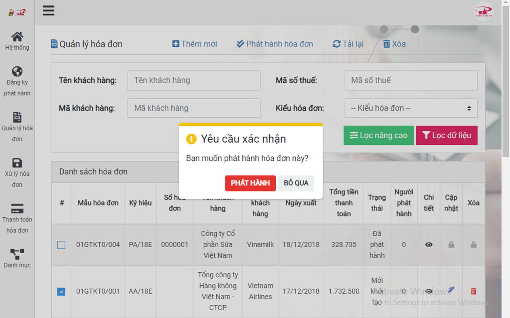510x318 pixels.
Task: Select Quản lý hóa đơn in sidebar
Action: pos(17,117)
